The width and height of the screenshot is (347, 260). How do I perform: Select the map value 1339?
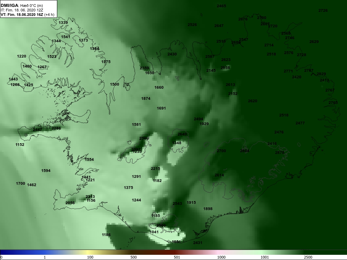63,23
